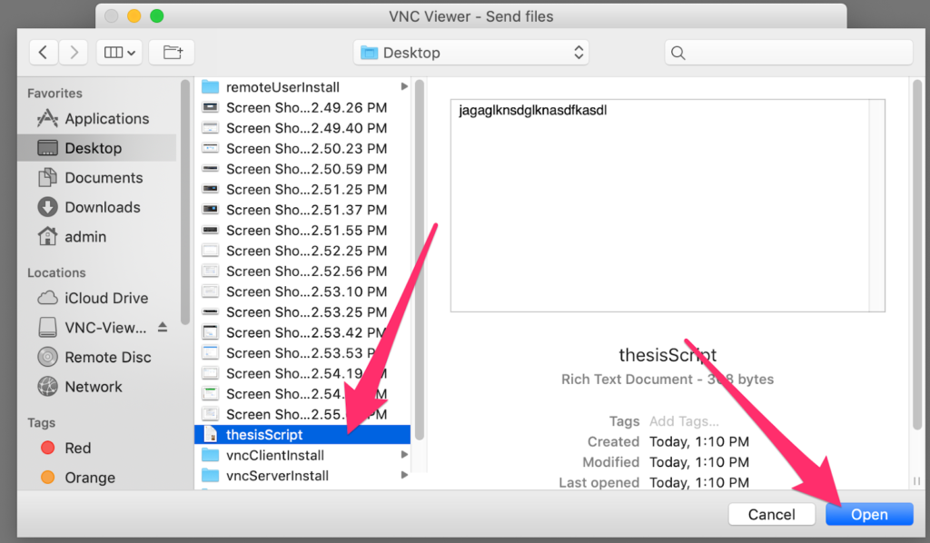Click the sidebar vertical scrollbar

tap(184, 202)
